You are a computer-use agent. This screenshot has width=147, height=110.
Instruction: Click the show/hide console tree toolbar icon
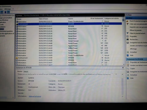2,12
